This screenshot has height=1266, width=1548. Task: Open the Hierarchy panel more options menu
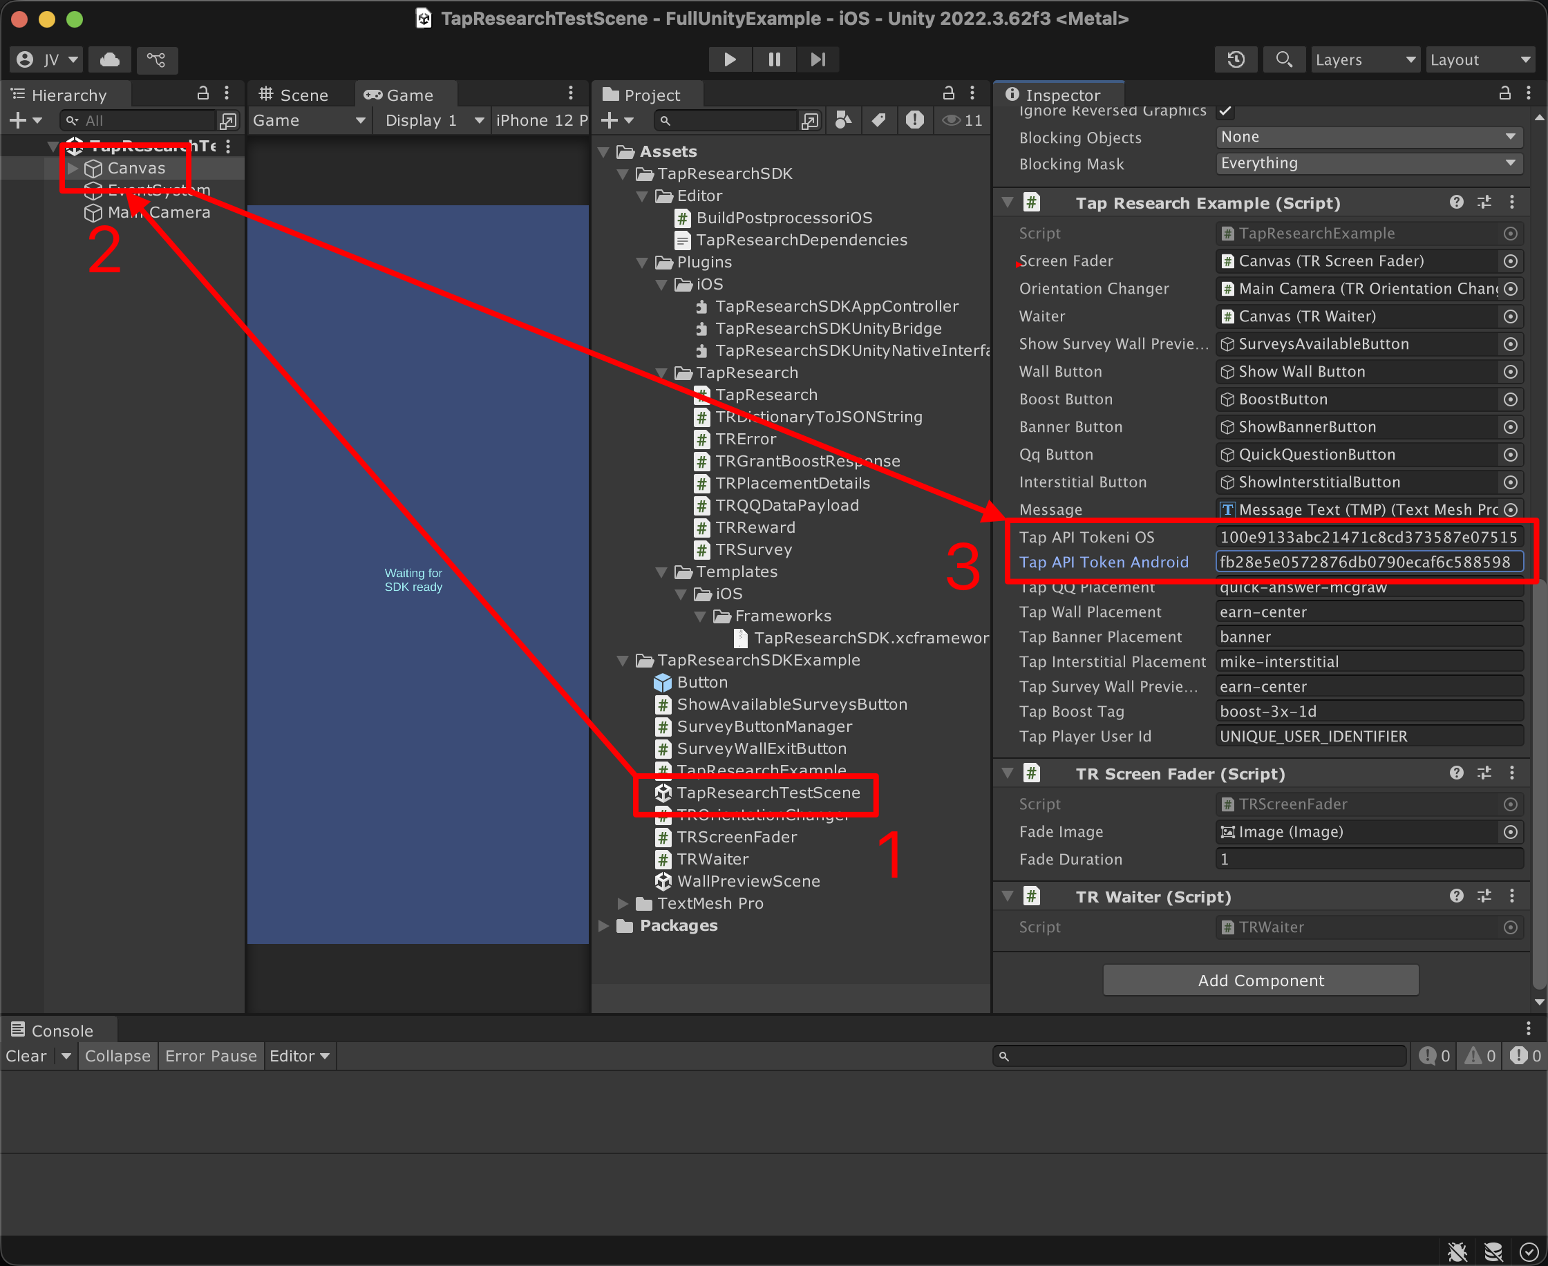point(227,93)
